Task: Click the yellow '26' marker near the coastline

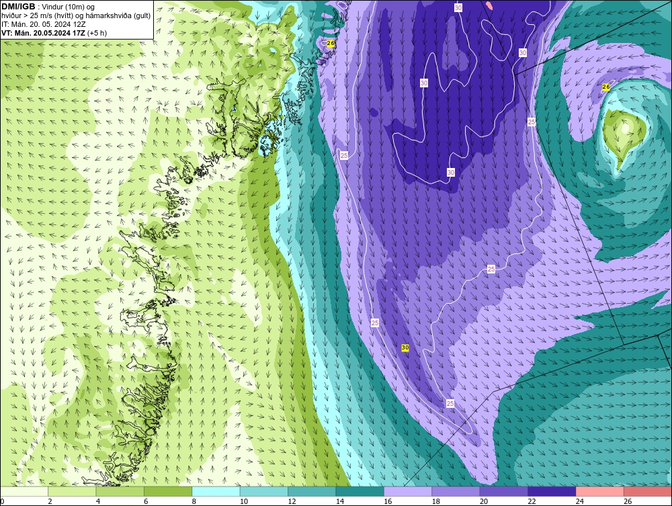Action: tap(331, 43)
